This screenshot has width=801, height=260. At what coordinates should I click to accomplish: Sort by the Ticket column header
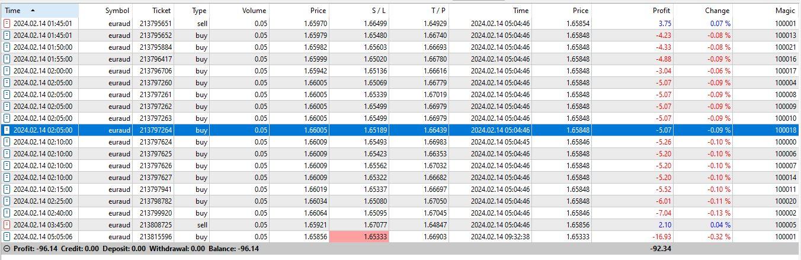coord(161,11)
